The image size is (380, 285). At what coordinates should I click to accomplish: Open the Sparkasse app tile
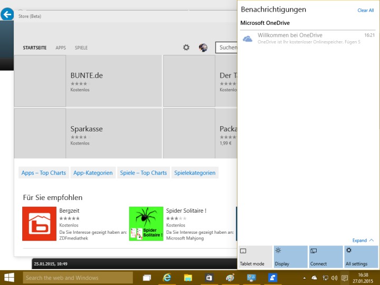[88, 134]
